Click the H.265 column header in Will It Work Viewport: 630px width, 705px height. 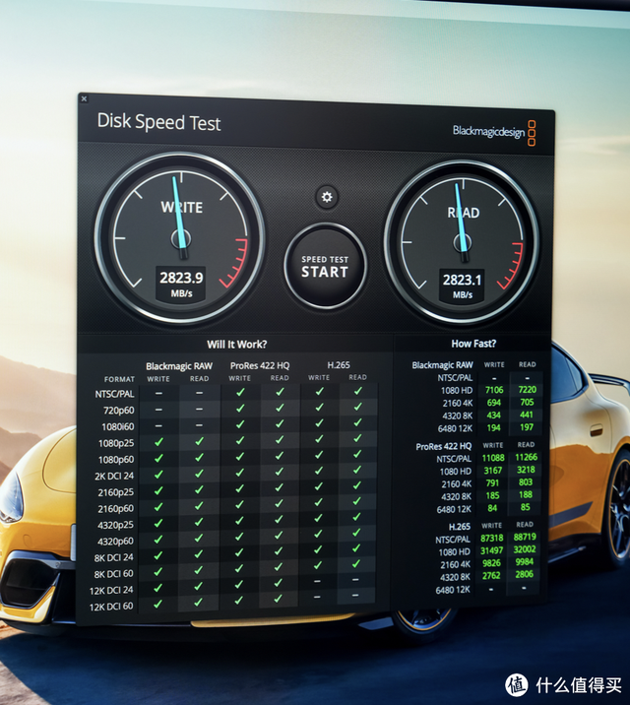coord(339,365)
